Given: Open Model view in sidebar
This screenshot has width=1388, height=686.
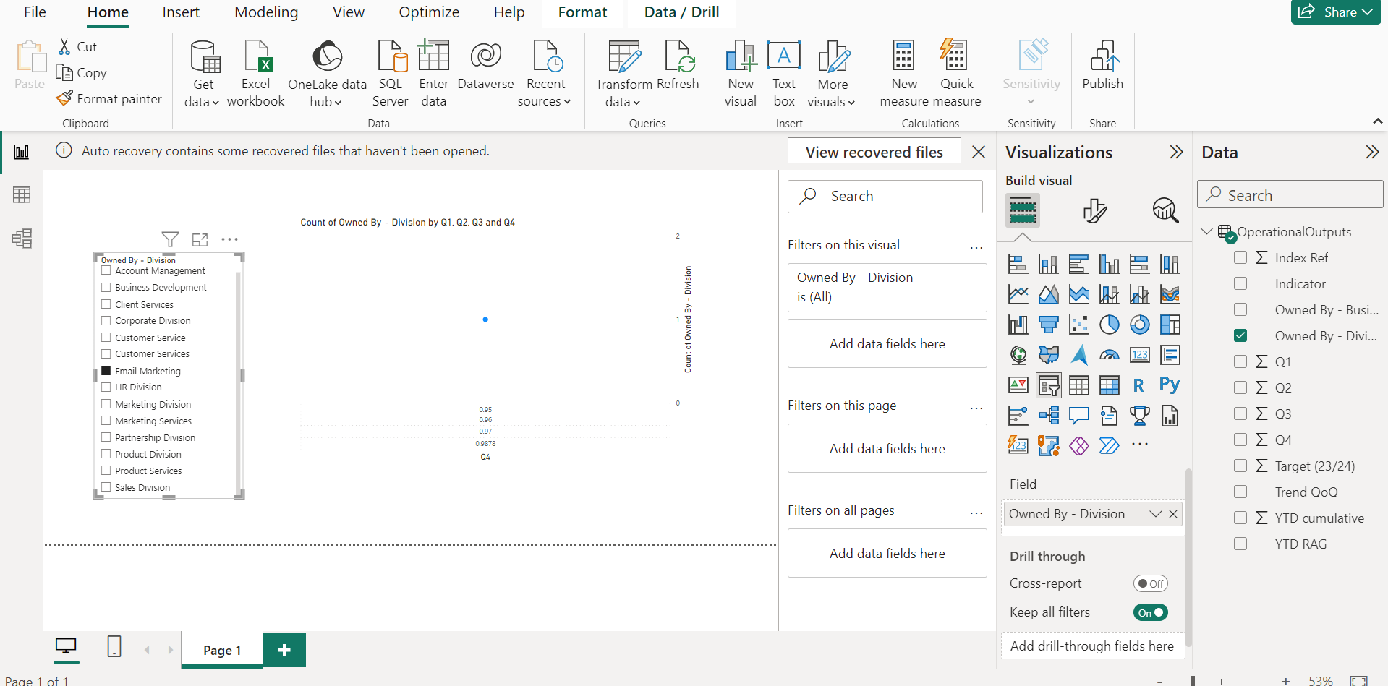Looking at the screenshot, I should point(22,239).
